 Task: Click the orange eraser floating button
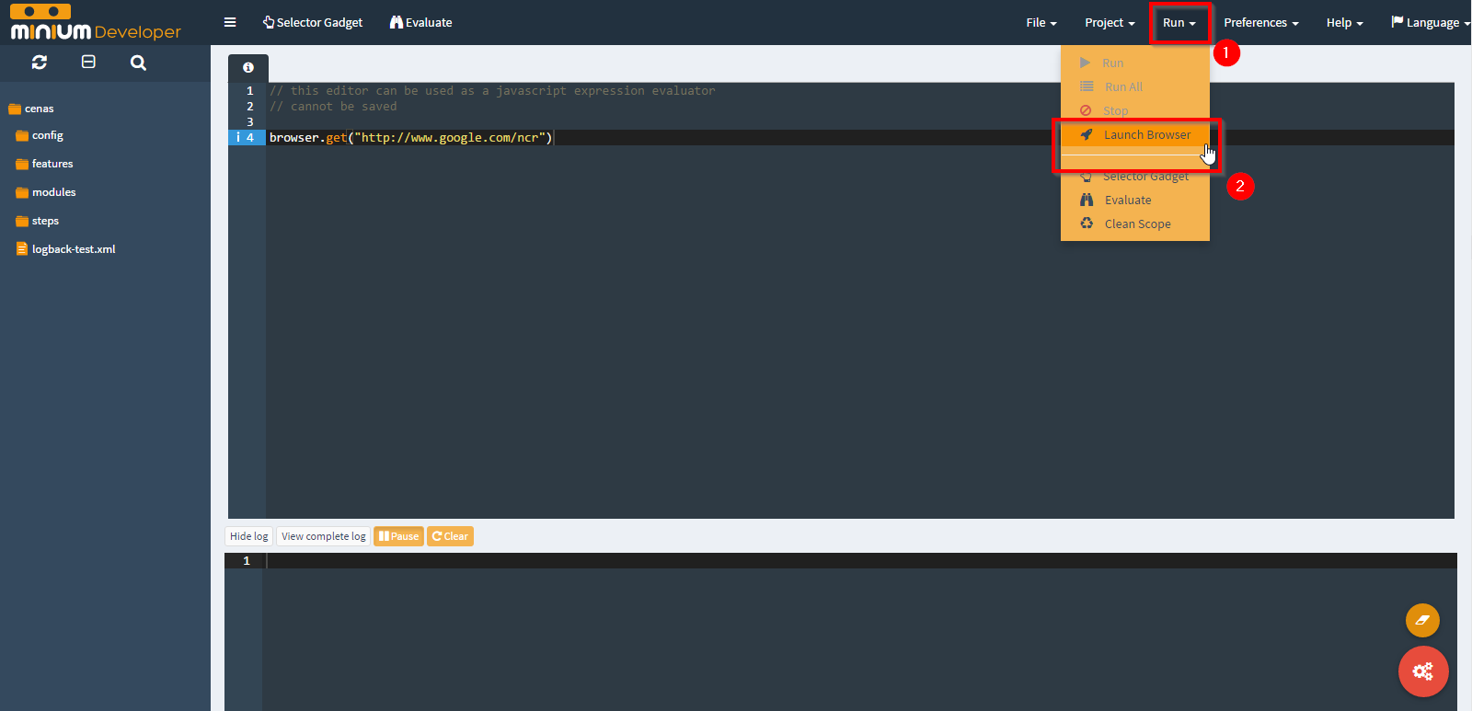tap(1422, 620)
